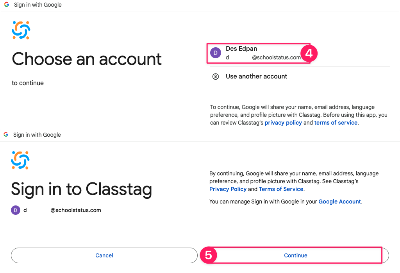This screenshot has height=273, width=400.
Task: Click the "Choose an account" heading
Action: (87, 59)
